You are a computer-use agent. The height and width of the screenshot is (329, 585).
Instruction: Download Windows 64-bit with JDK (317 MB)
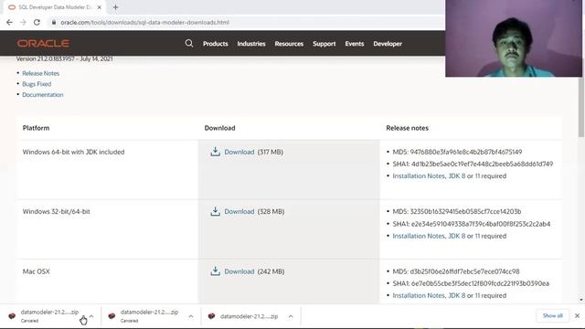tap(239, 152)
